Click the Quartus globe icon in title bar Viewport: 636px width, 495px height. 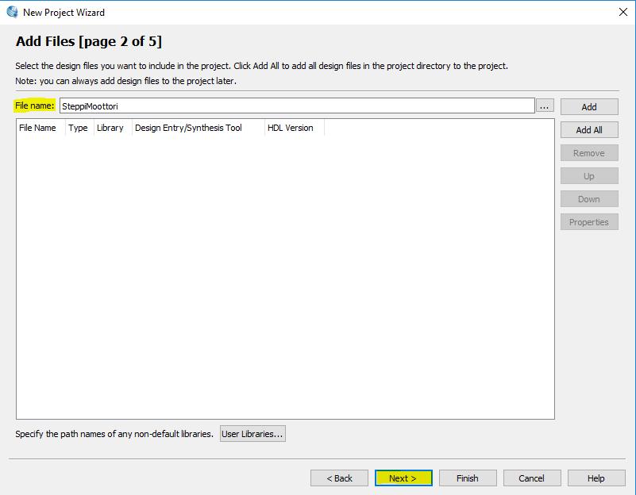click(x=12, y=12)
